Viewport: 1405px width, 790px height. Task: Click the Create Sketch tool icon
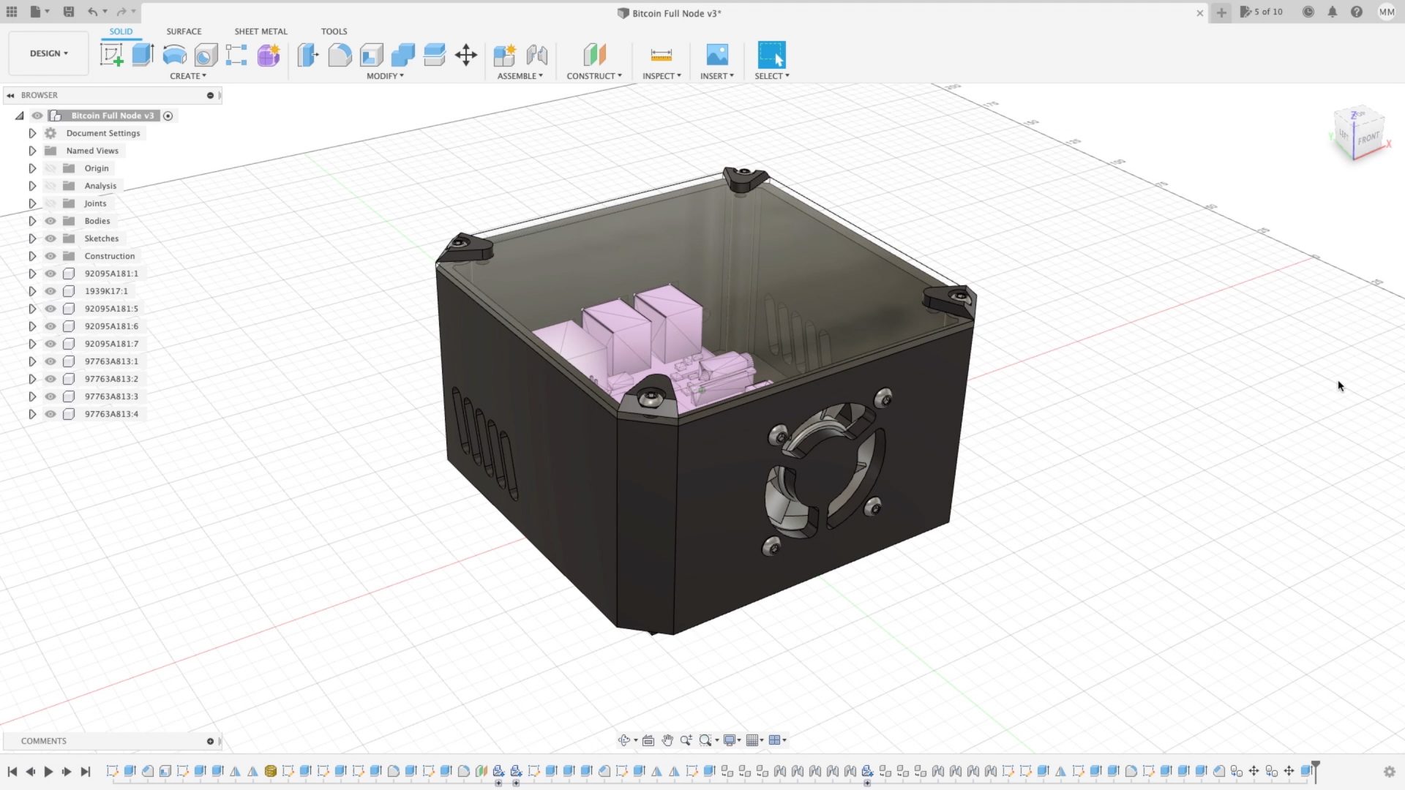(x=111, y=55)
